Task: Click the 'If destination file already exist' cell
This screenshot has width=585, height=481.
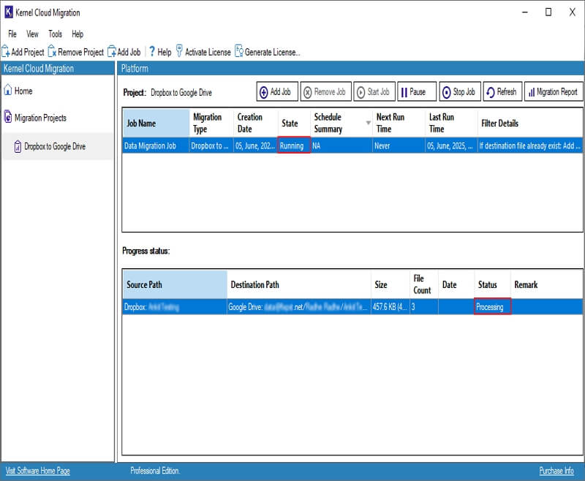Action: 529,145
